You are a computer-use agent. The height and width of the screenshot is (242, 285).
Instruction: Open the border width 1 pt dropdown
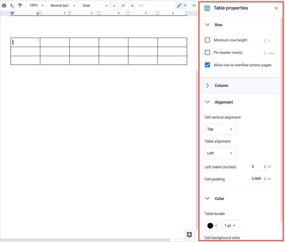tap(231, 225)
